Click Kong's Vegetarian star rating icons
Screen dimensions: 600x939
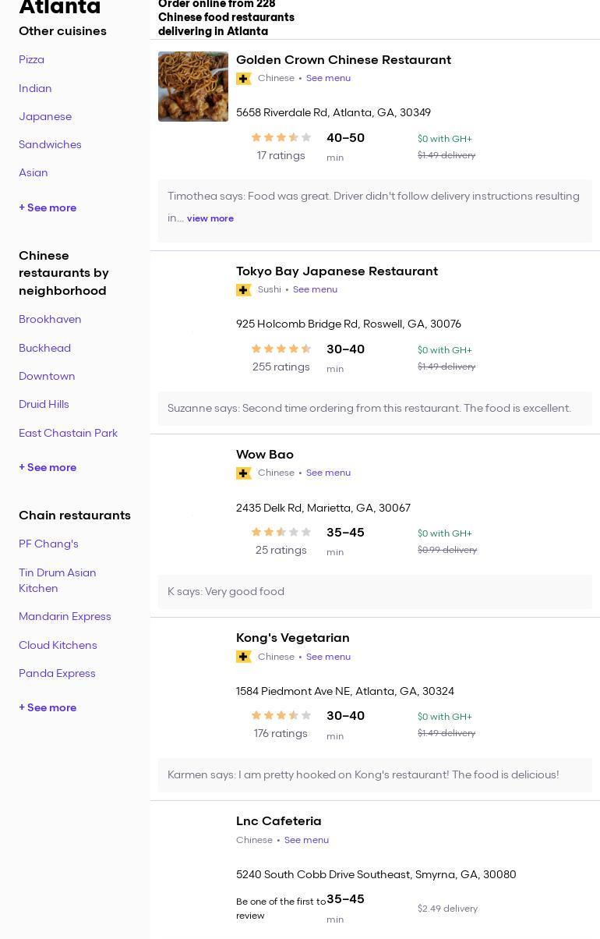click(x=281, y=715)
